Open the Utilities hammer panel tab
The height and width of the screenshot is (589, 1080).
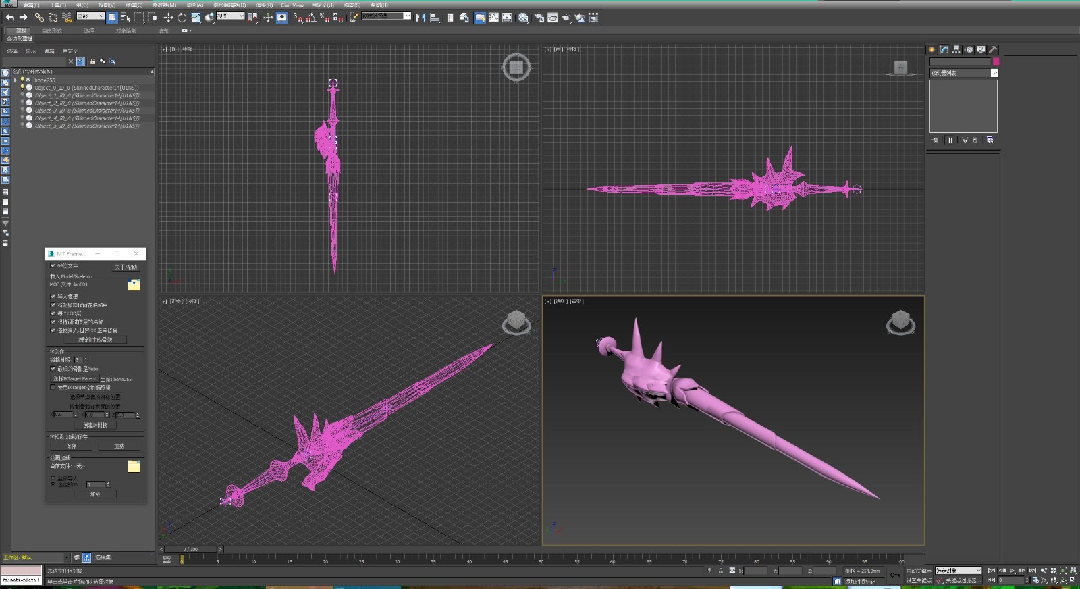point(993,49)
